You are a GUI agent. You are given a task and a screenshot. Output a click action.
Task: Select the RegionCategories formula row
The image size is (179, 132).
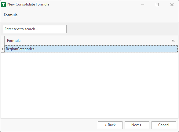(x=91, y=49)
